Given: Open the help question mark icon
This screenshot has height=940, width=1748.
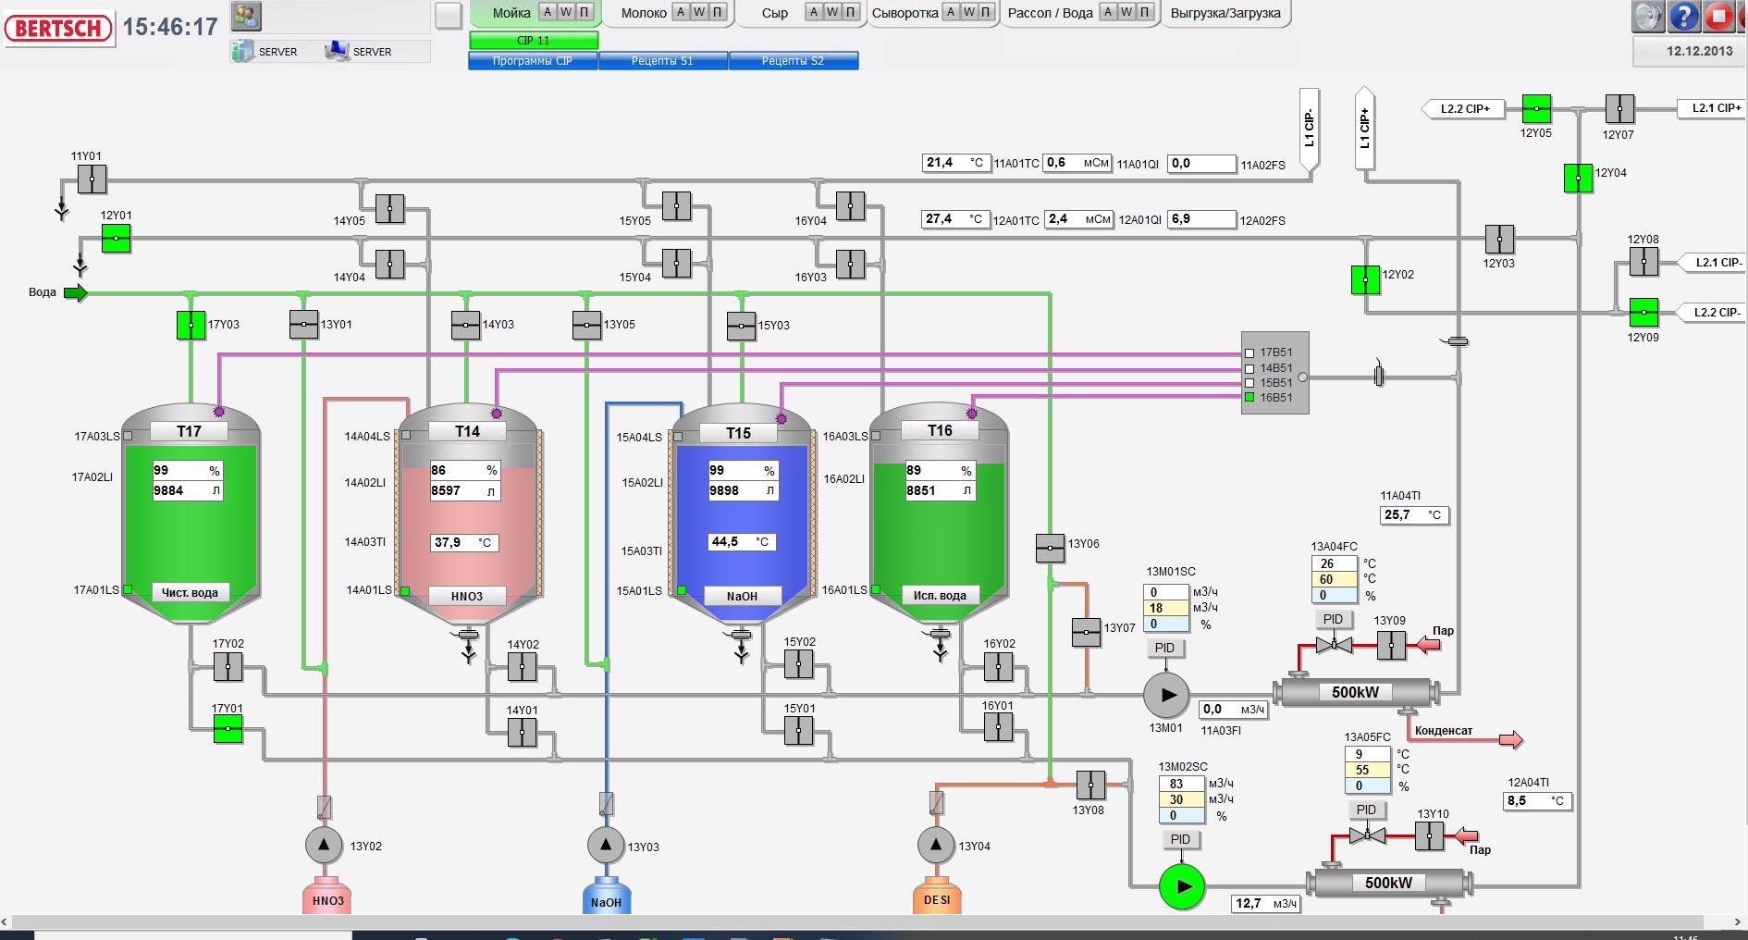Looking at the screenshot, I should point(1683,17).
